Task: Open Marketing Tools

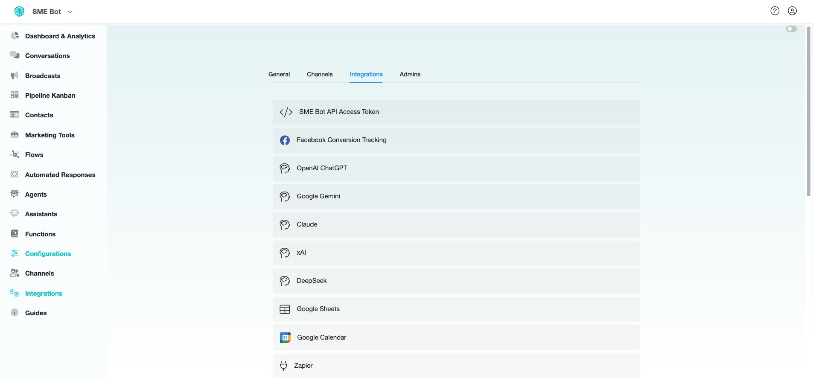Action: coord(50,135)
